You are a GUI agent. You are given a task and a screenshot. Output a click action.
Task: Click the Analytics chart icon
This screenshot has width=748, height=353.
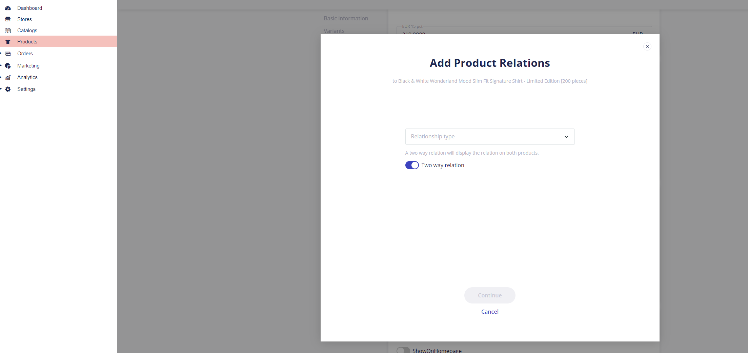tap(8, 77)
